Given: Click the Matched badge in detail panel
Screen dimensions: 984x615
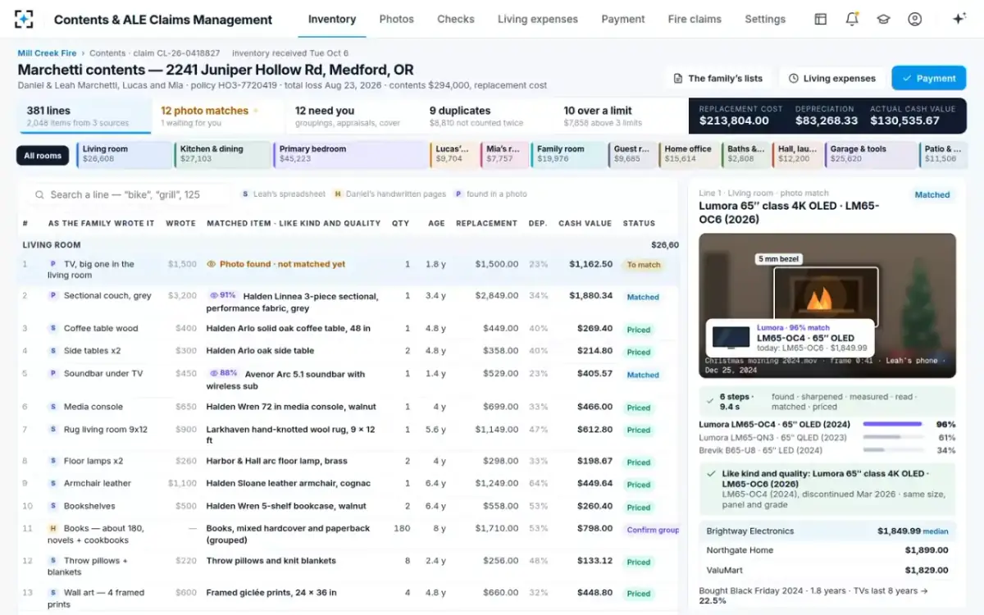Looking at the screenshot, I should click(932, 195).
